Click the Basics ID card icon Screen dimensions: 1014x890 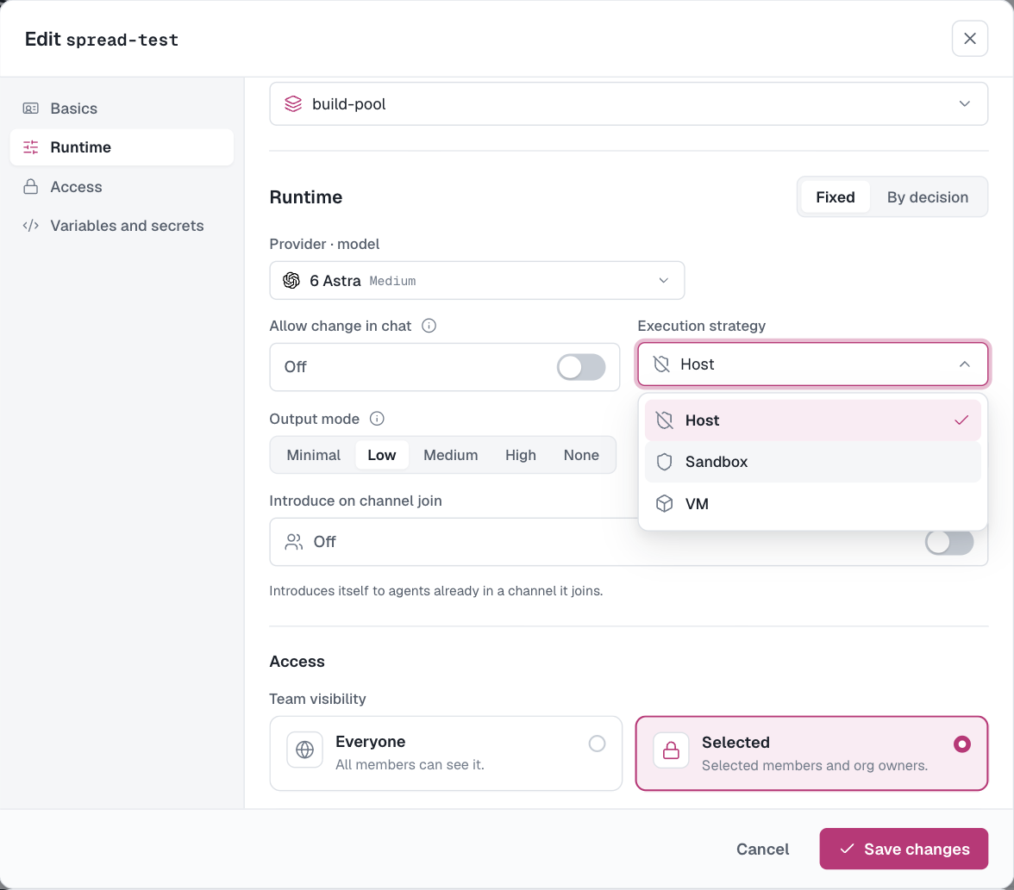[30, 108]
